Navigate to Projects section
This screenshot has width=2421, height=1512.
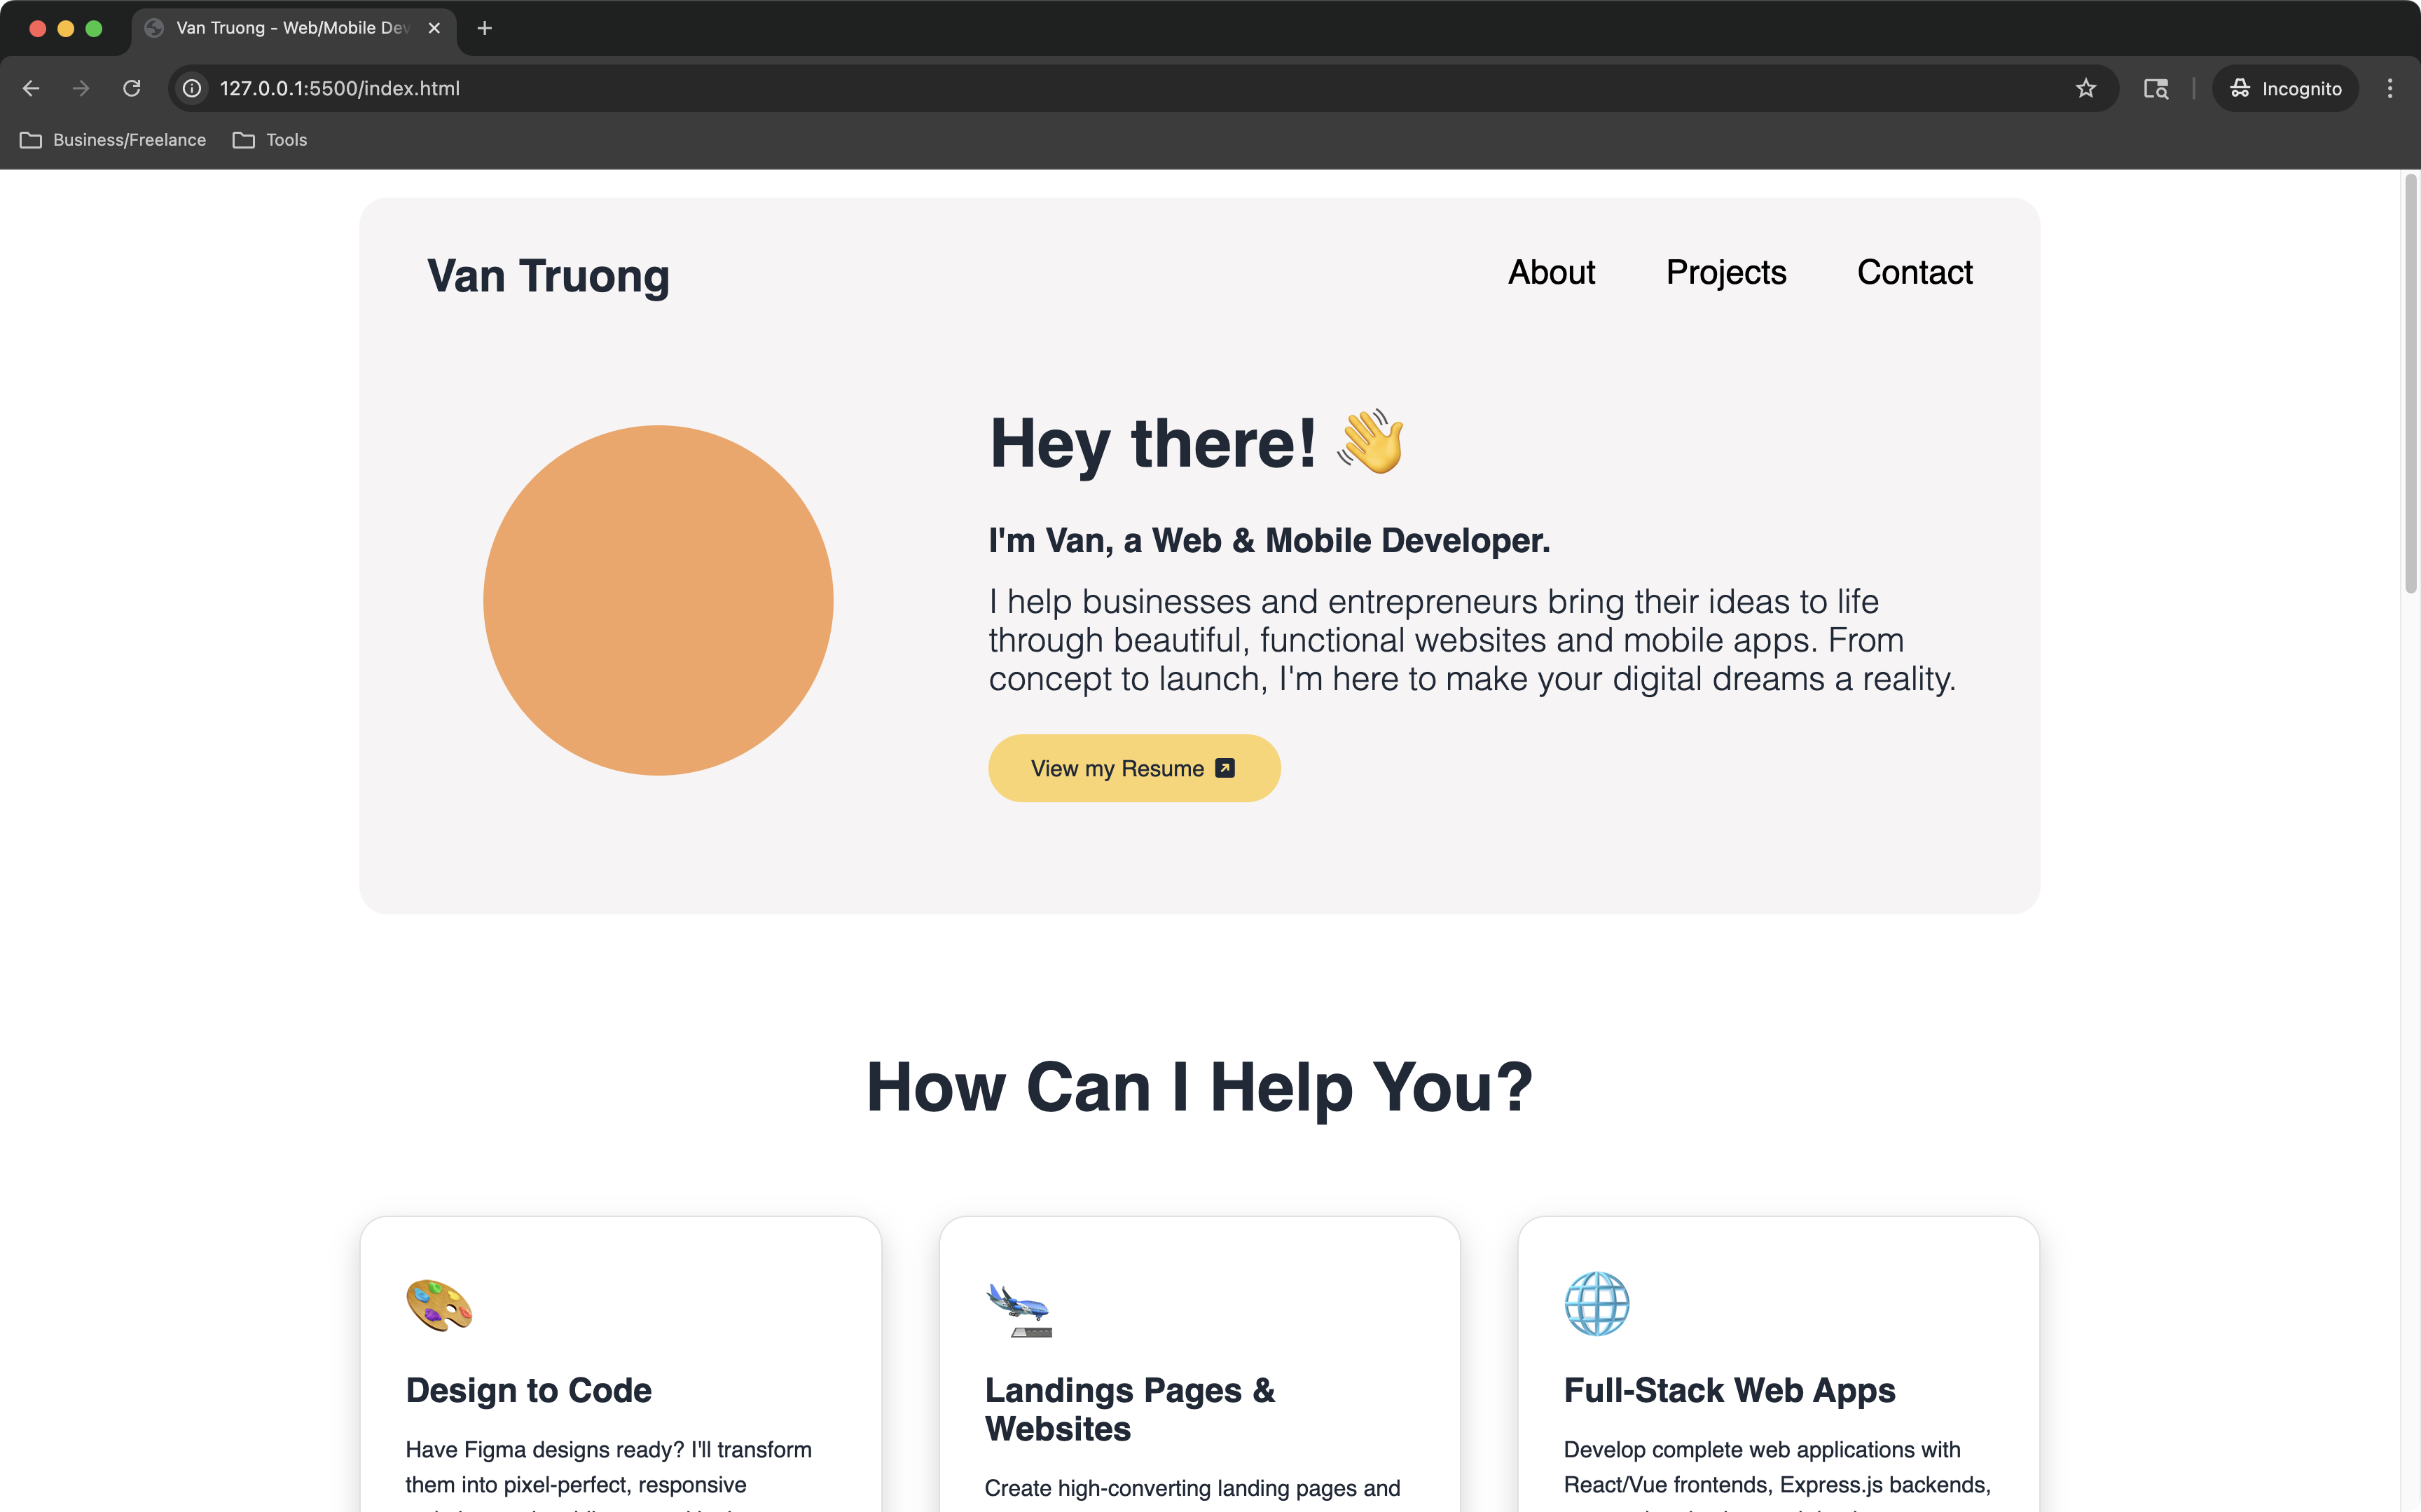[x=1725, y=272]
